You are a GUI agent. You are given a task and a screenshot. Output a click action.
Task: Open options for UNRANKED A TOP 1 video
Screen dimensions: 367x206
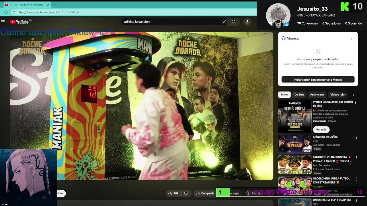click(356, 200)
